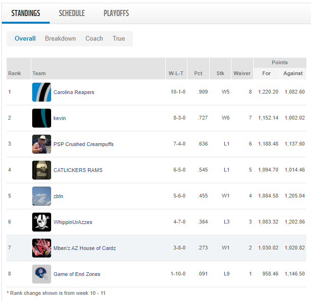Click the WhippinUrAzzes Raiders logo
Viewport: 311px width, 301px height.
[x=41, y=222]
